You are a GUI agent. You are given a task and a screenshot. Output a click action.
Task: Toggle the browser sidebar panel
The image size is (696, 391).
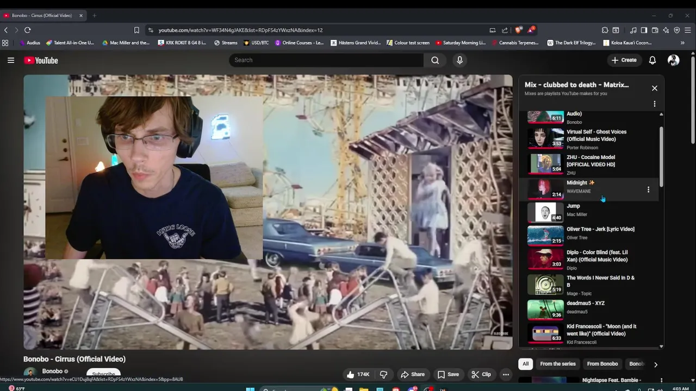click(x=644, y=30)
